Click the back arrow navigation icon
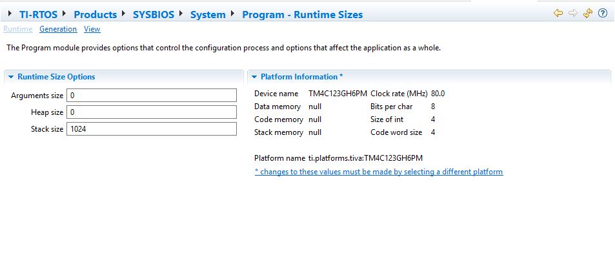The height and width of the screenshot is (277, 615). 558,14
